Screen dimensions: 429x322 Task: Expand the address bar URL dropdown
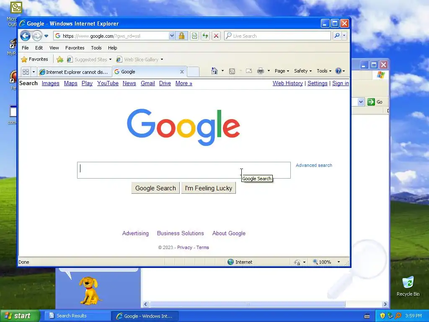coord(171,36)
